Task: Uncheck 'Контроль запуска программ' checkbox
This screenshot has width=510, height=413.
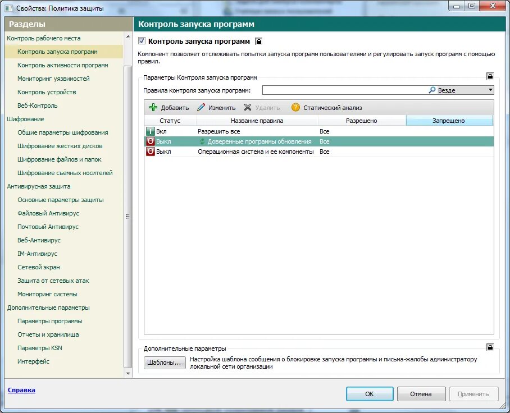Action: coord(142,41)
